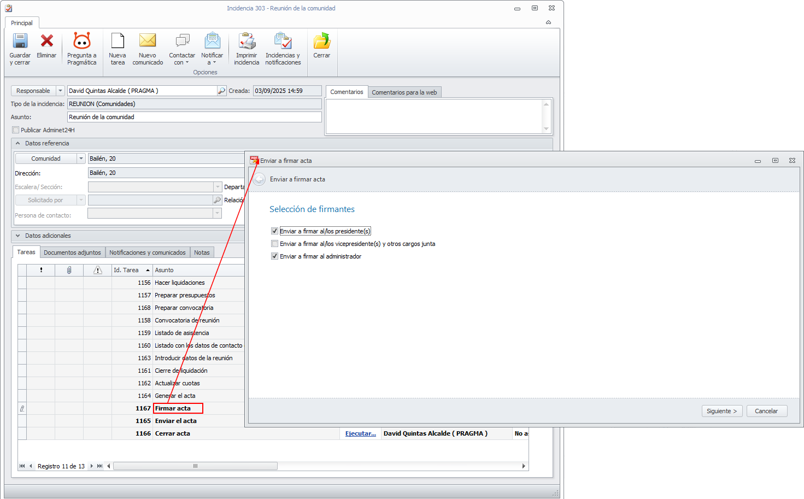Open the Notificar a menu
This screenshot has width=804, height=499.
[x=212, y=49]
